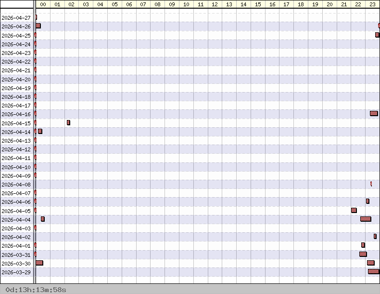380x294 pixels.
Task: Select the 2026-04-15 bar at hour 02
Action: 68,122
